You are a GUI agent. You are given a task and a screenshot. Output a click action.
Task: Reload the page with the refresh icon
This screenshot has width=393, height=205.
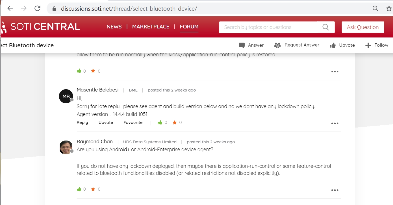[37, 8]
